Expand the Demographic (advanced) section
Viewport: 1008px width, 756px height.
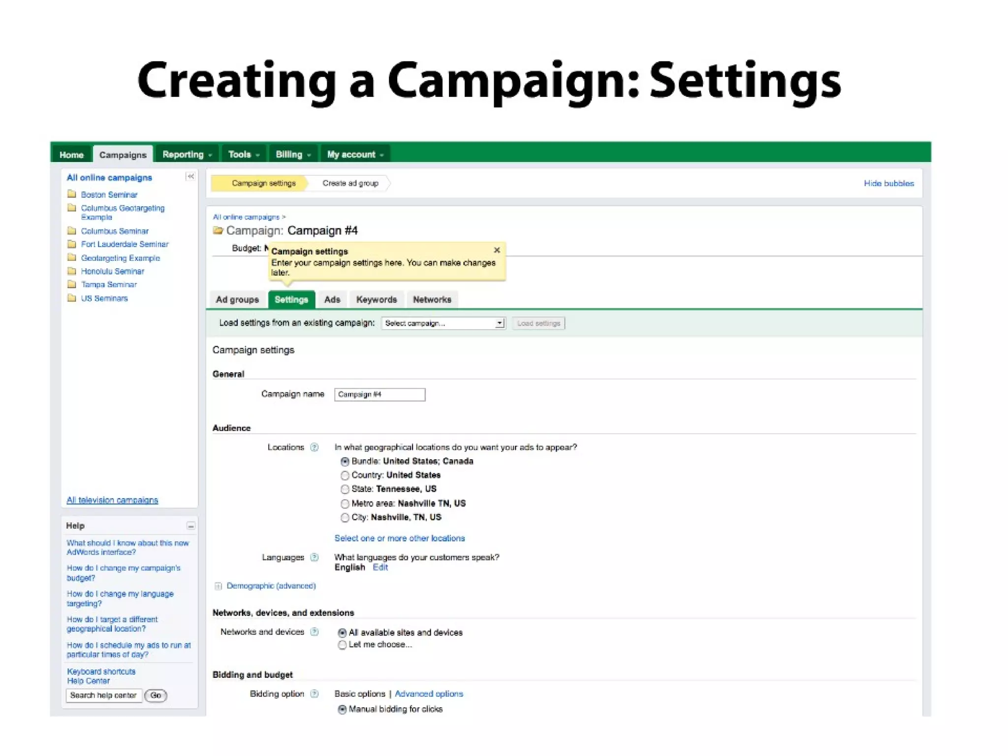pos(218,586)
